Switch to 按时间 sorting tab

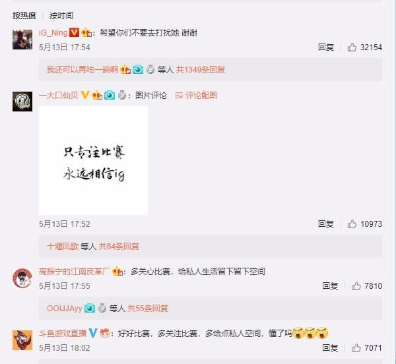pos(61,16)
